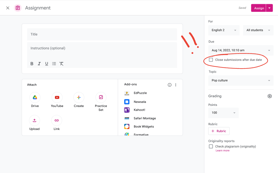Click the Assignment page heading
This screenshot has width=278, height=173.
pos(38,8)
